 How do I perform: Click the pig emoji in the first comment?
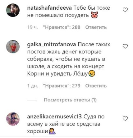point(94,15)
